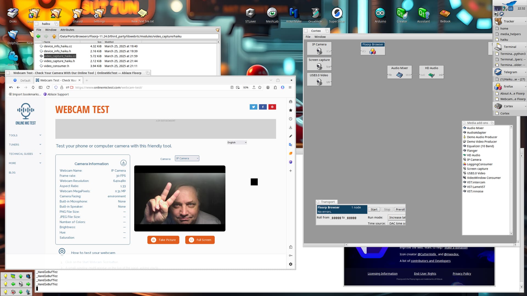Open the BeBook desktop icon

coord(445,15)
